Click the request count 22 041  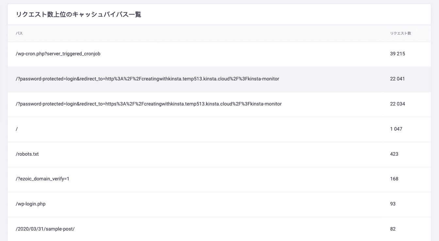click(x=397, y=79)
